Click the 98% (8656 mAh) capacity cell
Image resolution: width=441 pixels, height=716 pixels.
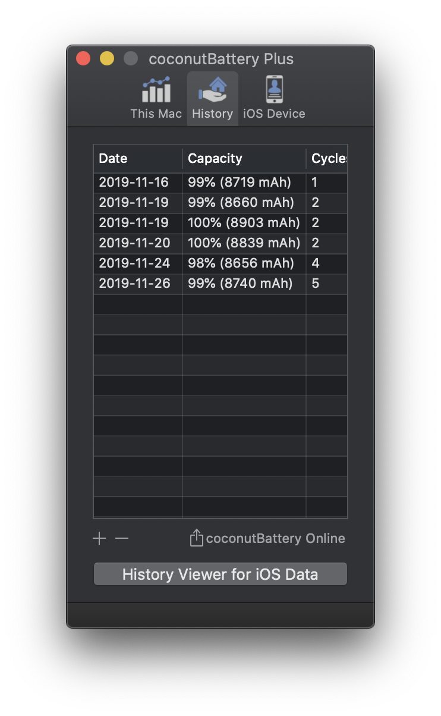coord(244,263)
